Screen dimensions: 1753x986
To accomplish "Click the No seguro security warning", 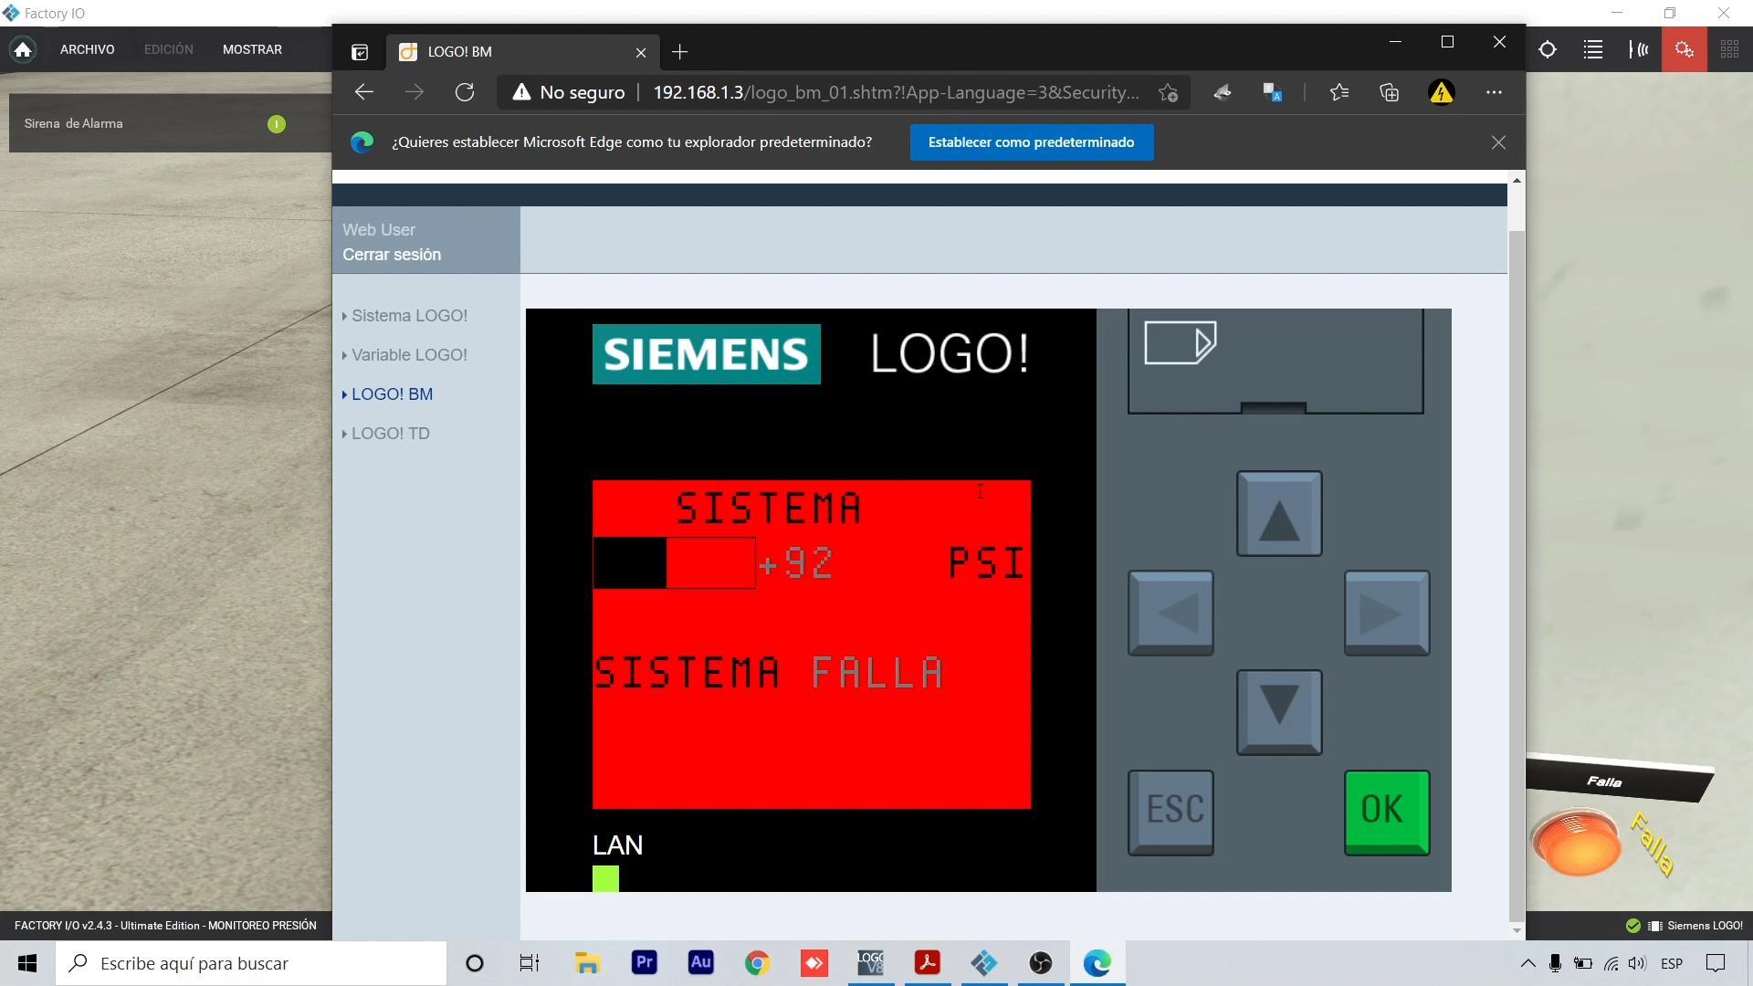I will coord(568,92).
